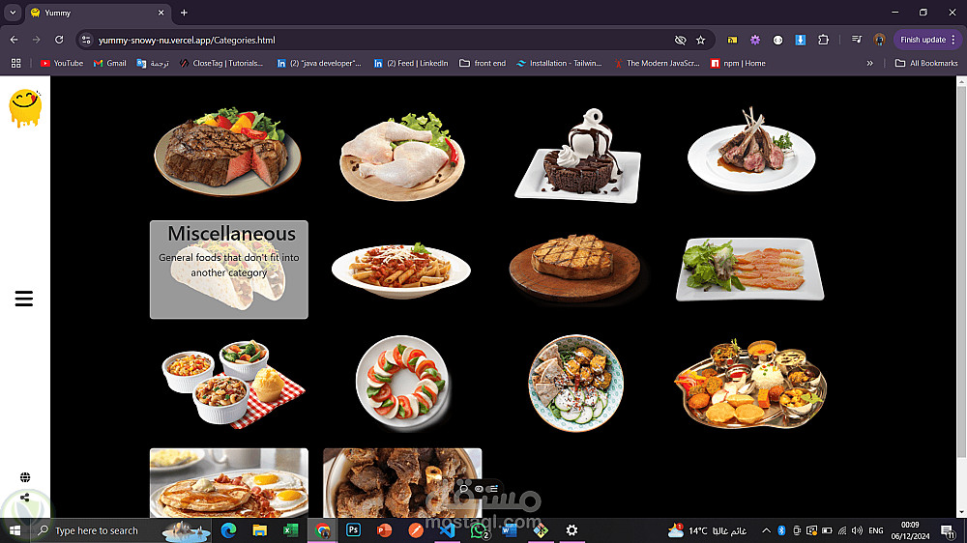Click the yellow extension icon in the toolbar
This screenshot has width=967, height=543.
pyautogui.click(x=732, y=40)
